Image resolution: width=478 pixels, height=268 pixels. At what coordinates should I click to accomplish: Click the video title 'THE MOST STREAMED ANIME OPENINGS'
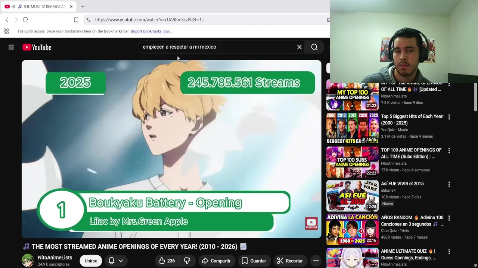(134, 246)
